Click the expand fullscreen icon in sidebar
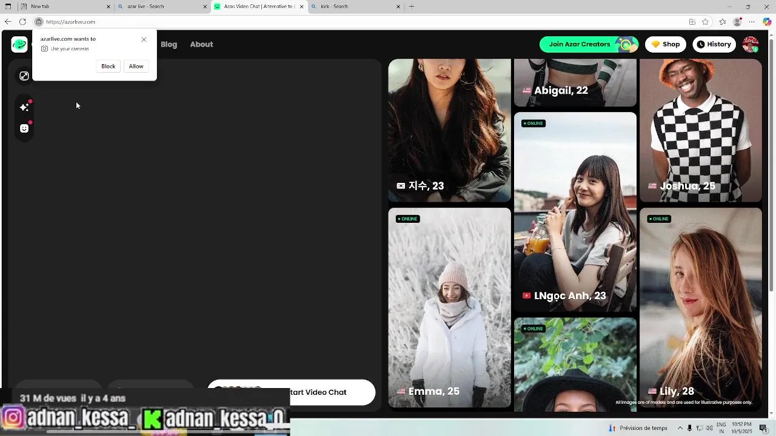The height and width of the screenshot is (436, 776). [x=24, y=76]
